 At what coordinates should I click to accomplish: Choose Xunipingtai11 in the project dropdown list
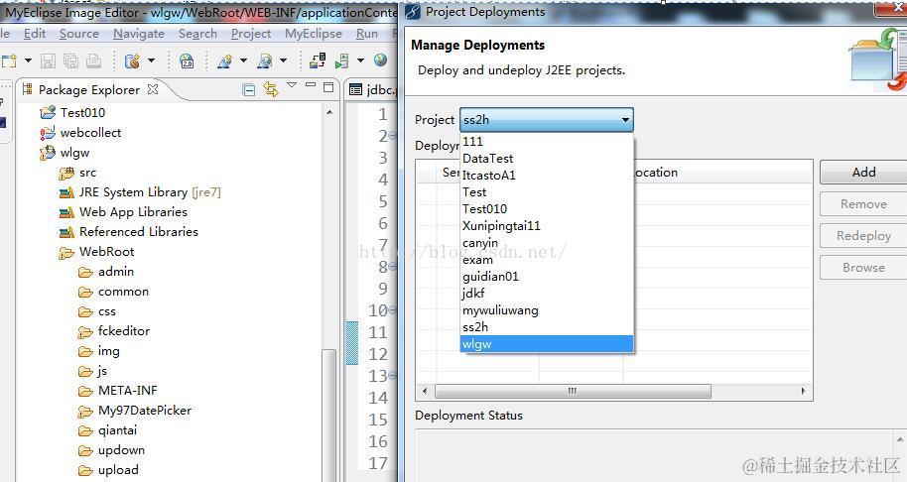coord(547,226)
